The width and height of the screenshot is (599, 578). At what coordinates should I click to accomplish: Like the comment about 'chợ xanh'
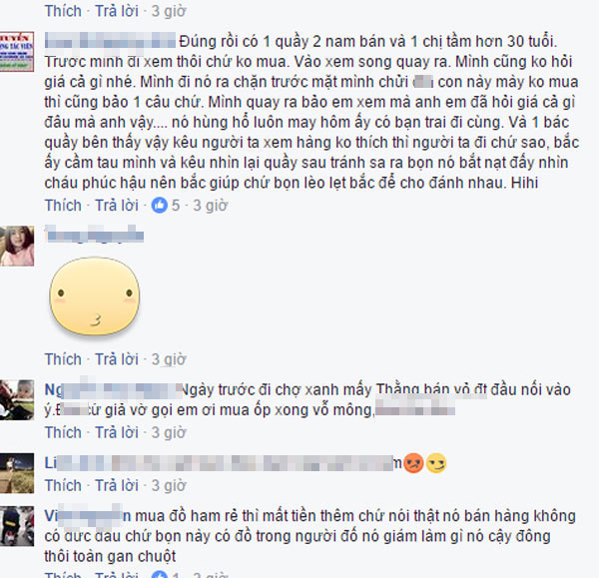click(63, 433)
